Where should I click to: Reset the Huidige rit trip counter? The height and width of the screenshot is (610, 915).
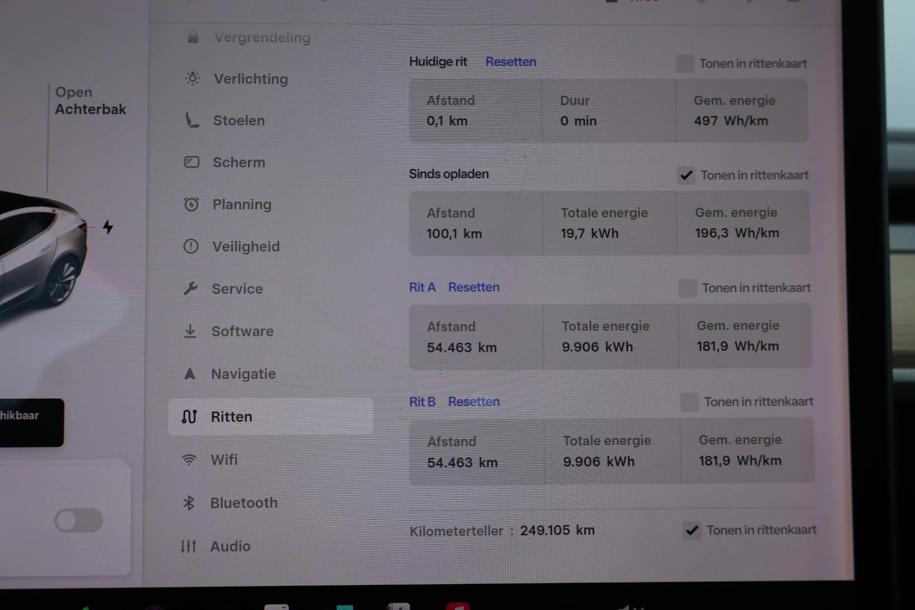(x=511, y=62)
